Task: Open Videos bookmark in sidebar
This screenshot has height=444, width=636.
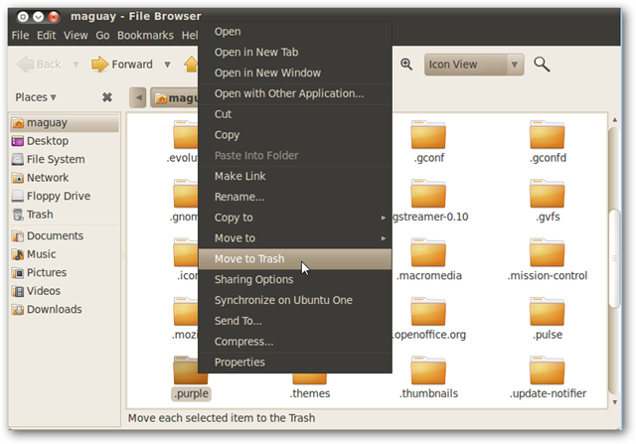Action: pos(65,291)
